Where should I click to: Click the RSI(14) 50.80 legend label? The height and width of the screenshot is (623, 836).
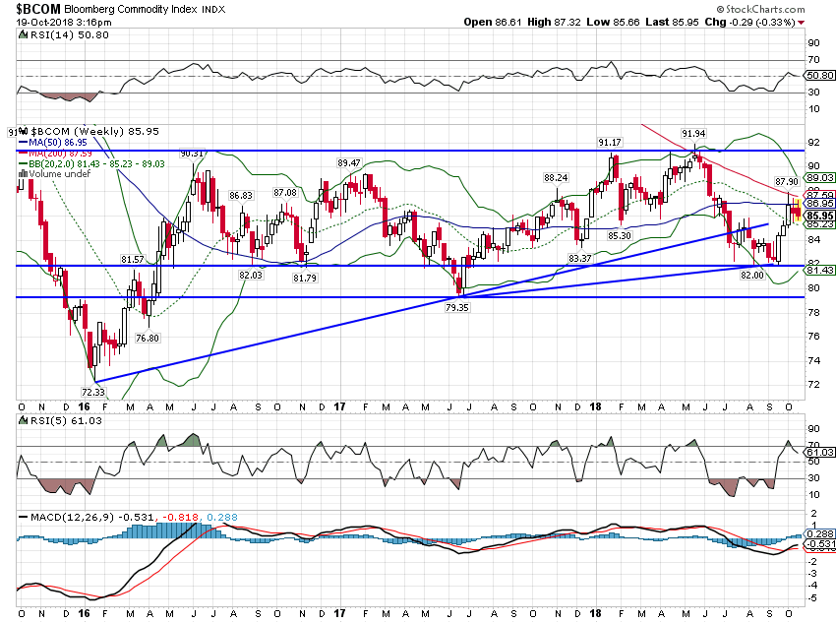point(69,34)
